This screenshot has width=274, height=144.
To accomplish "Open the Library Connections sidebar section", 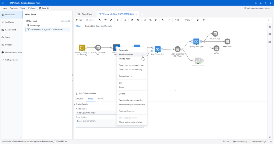I will click(x=12, y=52).
